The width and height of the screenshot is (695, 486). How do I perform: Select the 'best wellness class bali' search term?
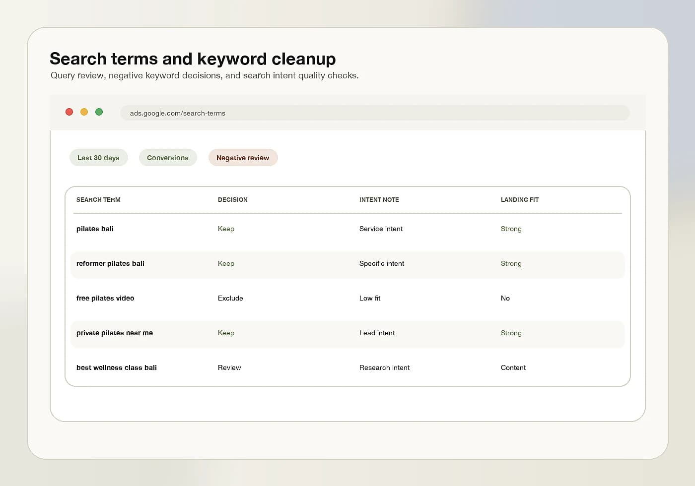[117, 367]
